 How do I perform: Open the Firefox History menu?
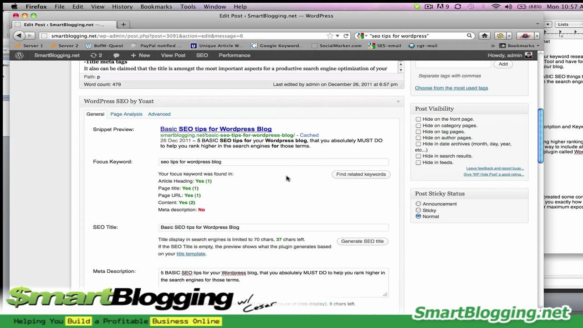(122, 6)
